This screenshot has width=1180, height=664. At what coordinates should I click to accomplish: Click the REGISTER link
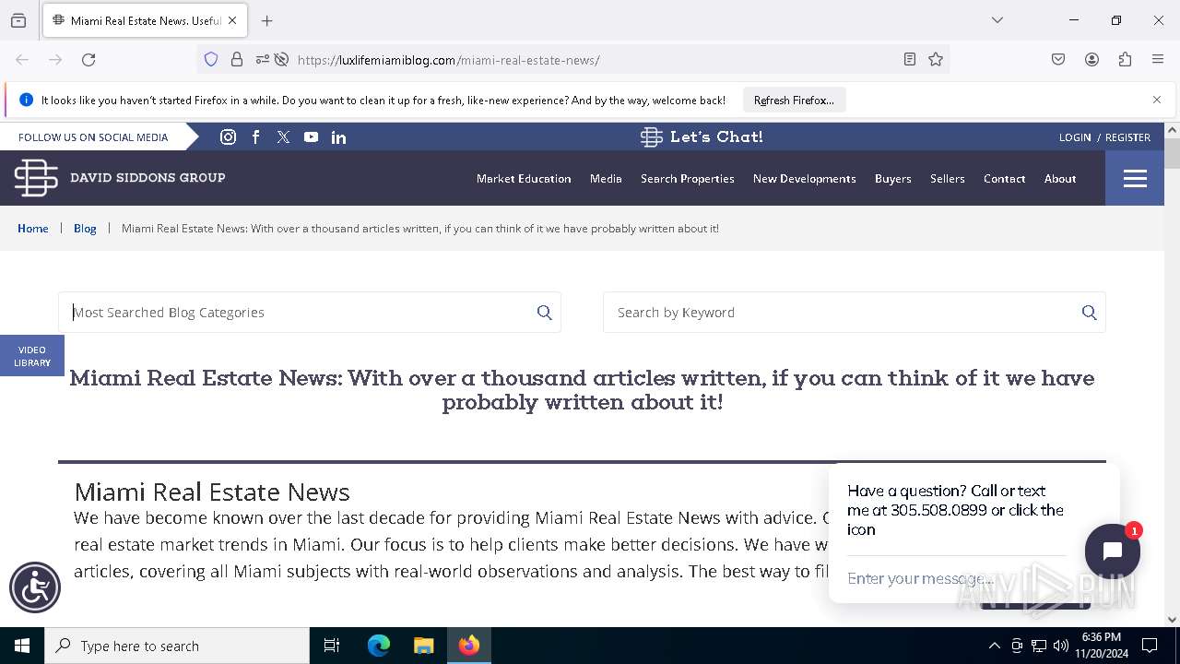pos(1127,137)
